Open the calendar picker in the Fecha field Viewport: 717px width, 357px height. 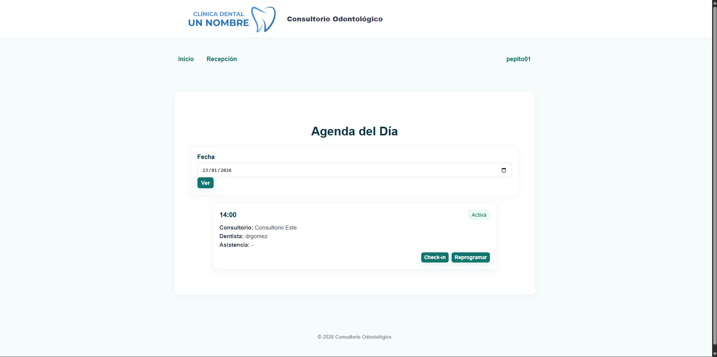point(503,170)
